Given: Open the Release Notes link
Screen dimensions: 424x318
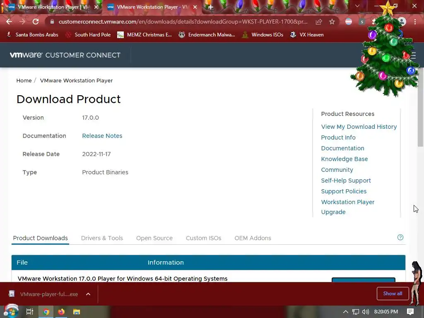Looking at the screenshot, I should point(102,136).
